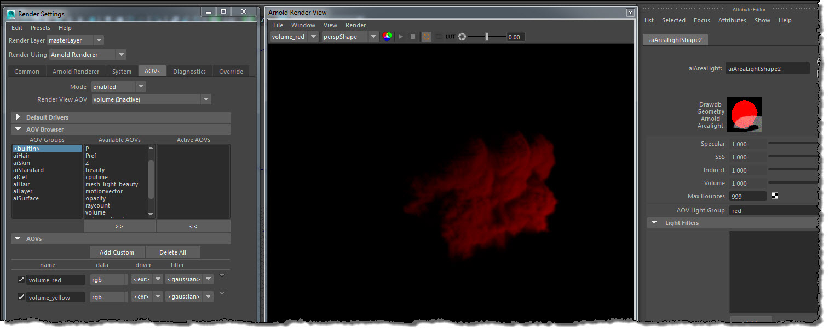
Task: Open the Render View AOV dropdown
Action: [206, 99]
